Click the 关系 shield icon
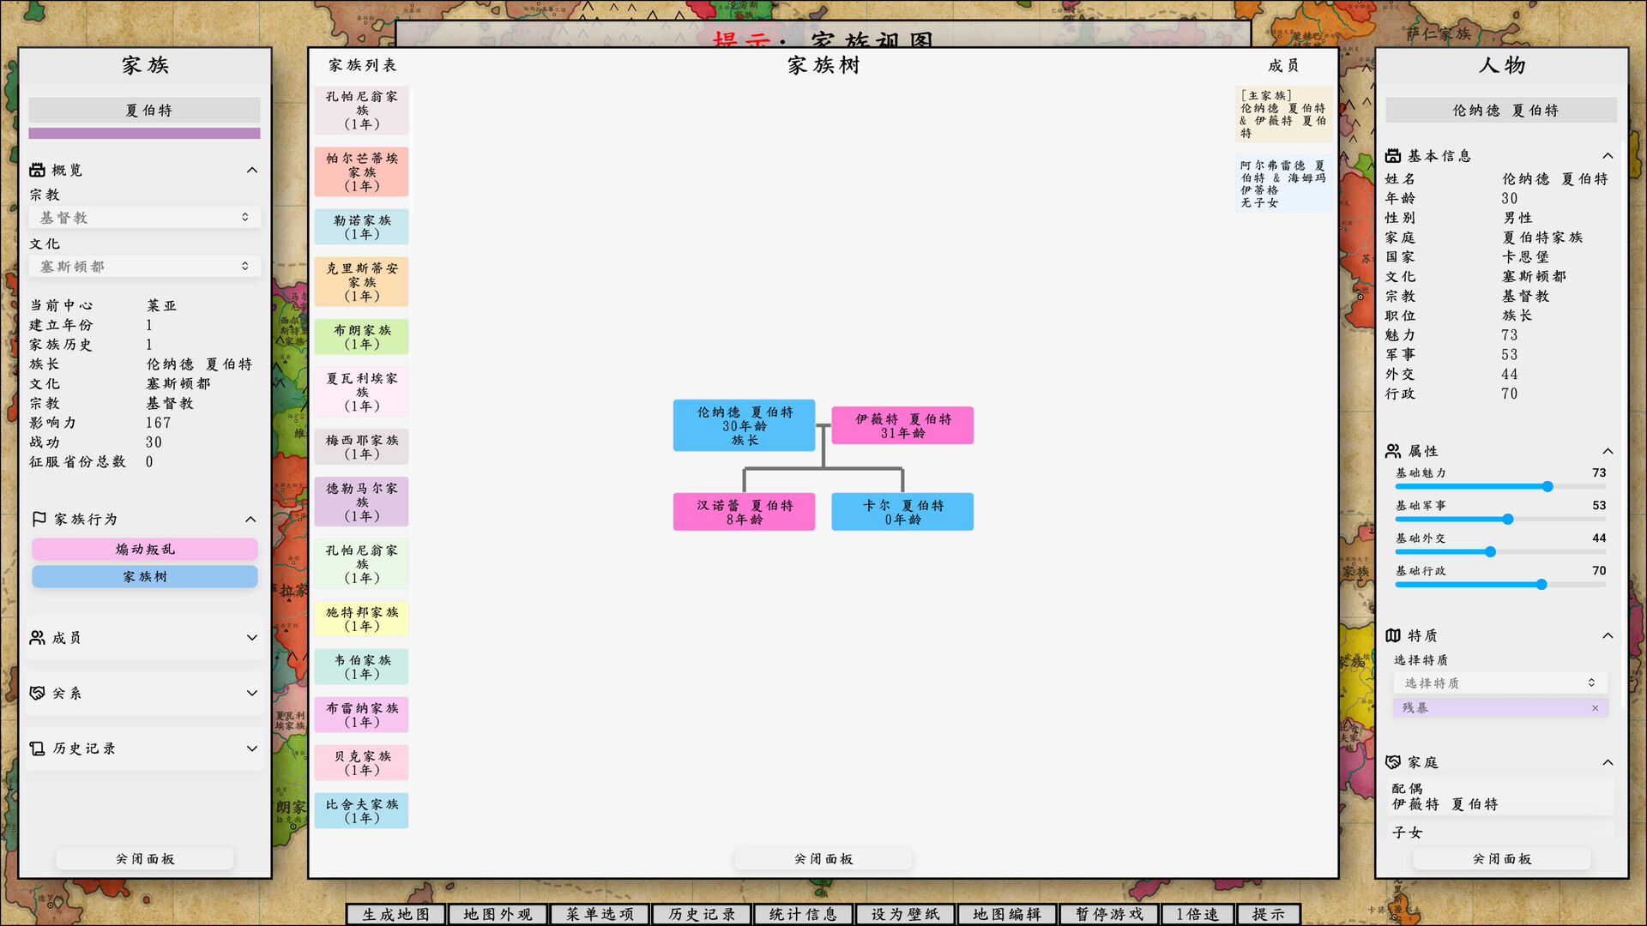Viewport: 1647px width, 926px height. coord(37,694)
